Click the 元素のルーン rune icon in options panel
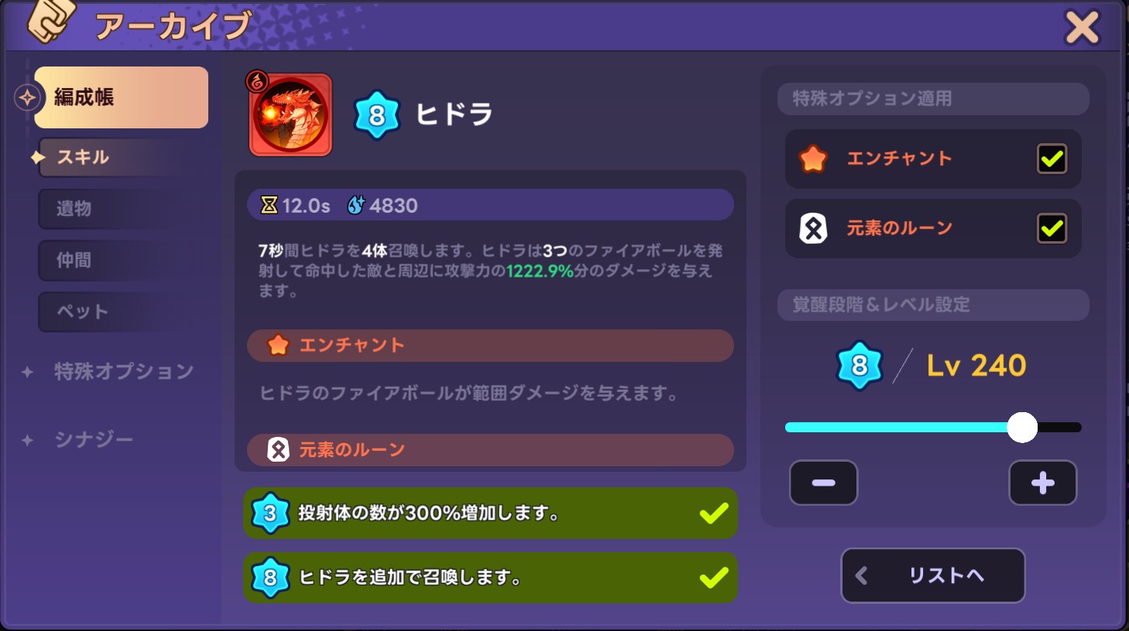 point(813,228)
